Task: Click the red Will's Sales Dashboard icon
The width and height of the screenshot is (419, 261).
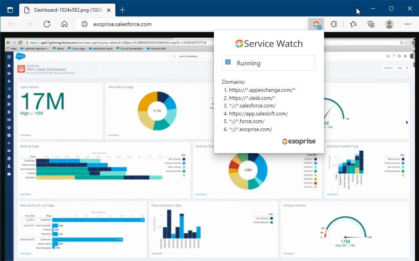Action: click(x=21, y=69)
